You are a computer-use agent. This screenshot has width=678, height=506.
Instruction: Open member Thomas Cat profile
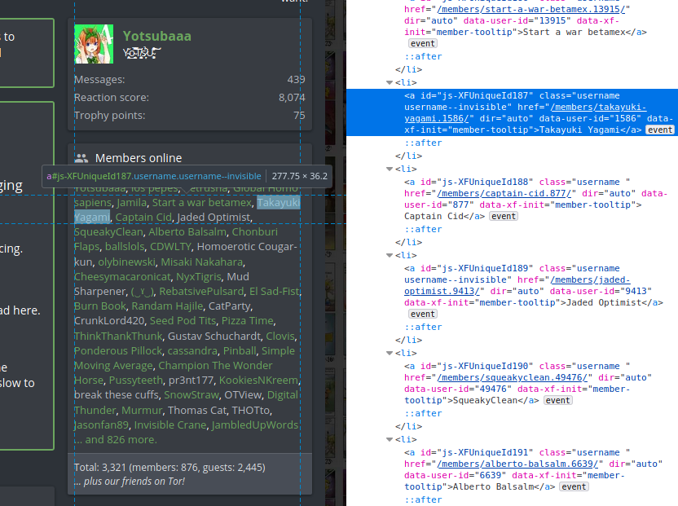(x=196, y=411)
